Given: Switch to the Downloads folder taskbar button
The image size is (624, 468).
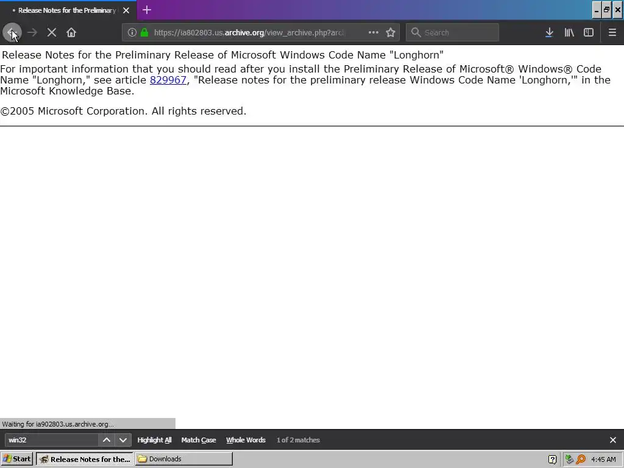Looking at the screenshot, I should click(x=184, y=459).
